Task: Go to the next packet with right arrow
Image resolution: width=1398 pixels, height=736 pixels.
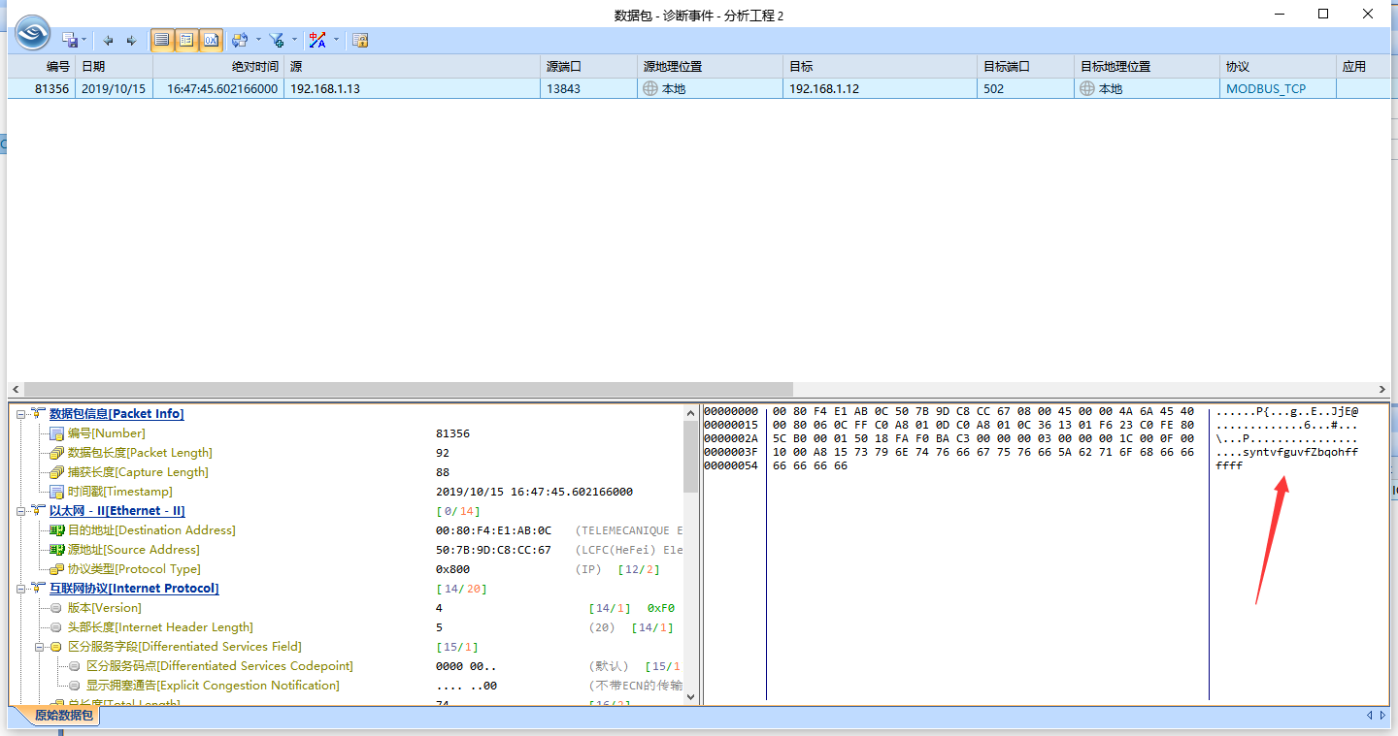Action: point(131,40)
